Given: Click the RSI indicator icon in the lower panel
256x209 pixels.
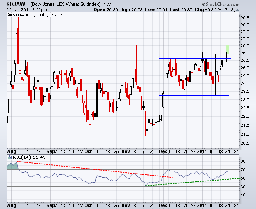Looking at the screenshot, I should click(9, 157).
